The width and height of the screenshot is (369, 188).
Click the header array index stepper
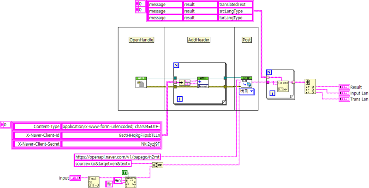click(2, 124)
